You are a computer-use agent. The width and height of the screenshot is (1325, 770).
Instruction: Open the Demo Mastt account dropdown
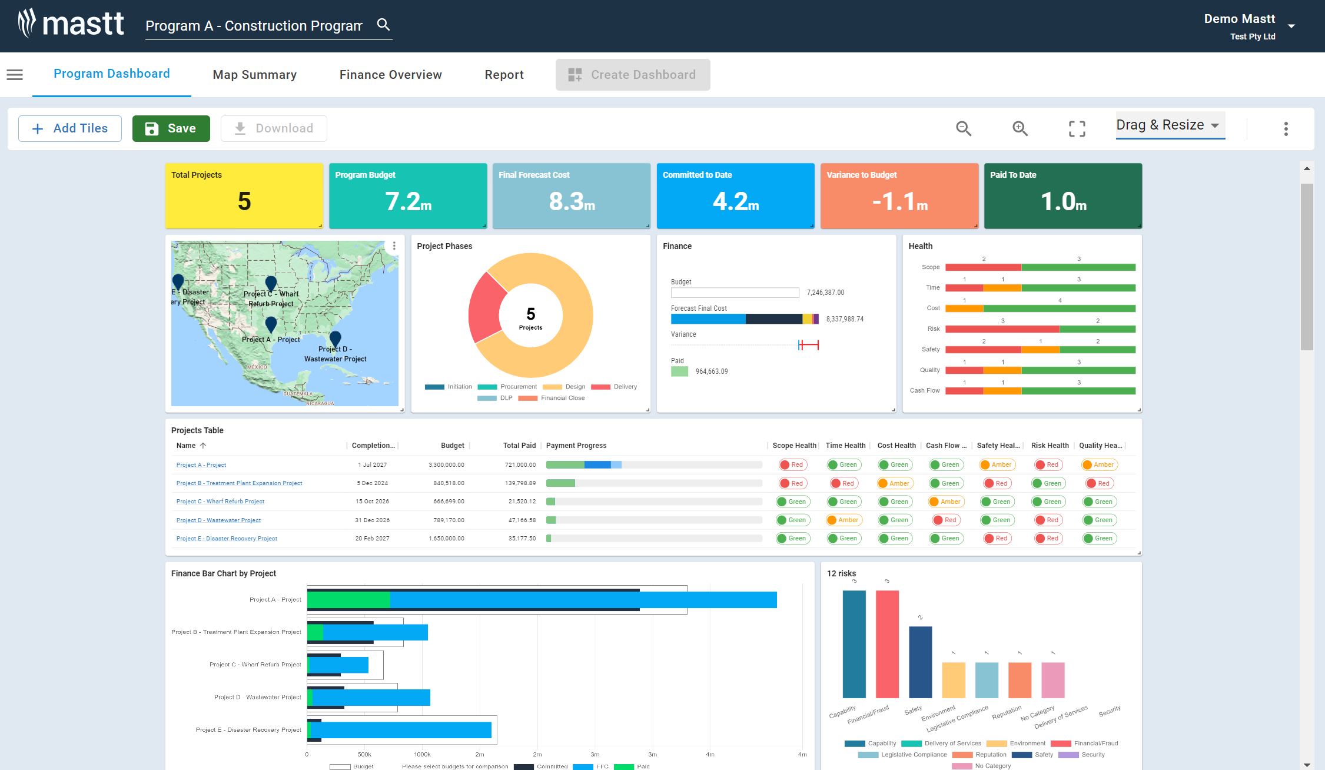click(x=1291, y=26)
